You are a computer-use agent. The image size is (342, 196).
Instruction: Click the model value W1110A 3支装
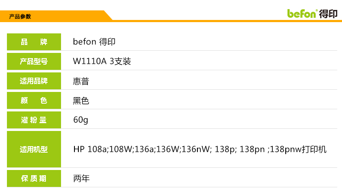102,62
